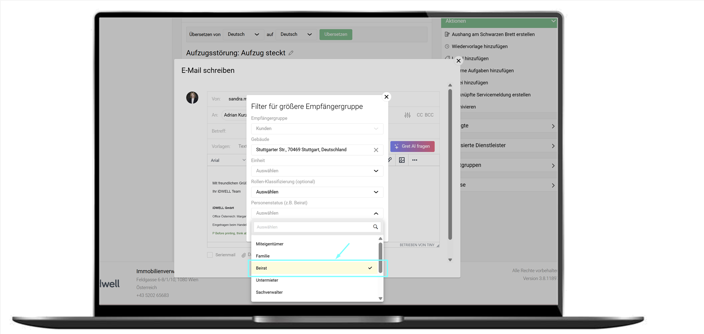Click the magnifier icon in the dropdown search
Image resolution: width=704 pixels, height=334 pixels.
(x=375, y=227)
